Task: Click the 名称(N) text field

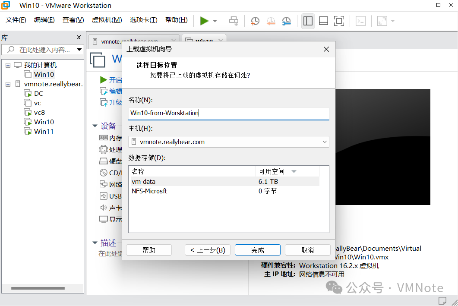Action: coord(229,113)
